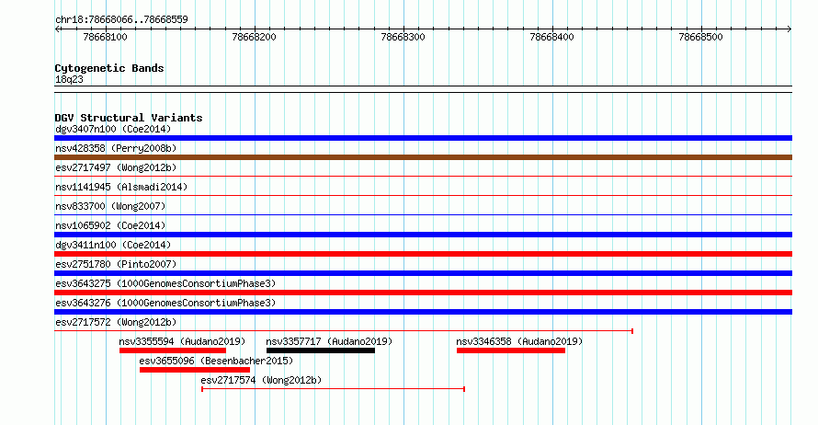Click the red bar of dgv3411n100
The width and height of the screenshot is (818, 425).
(423, 254)
